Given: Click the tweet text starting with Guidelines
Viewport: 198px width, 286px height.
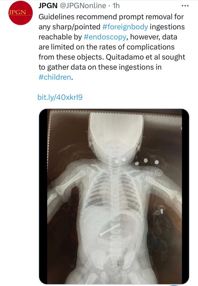Looking at the screenshot, I should point(111,17).
